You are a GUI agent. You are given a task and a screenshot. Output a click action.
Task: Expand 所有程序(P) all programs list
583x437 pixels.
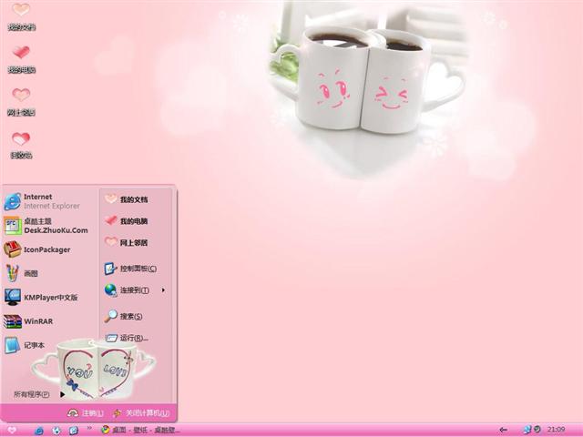pyautogui.click(x=39, y=394)
